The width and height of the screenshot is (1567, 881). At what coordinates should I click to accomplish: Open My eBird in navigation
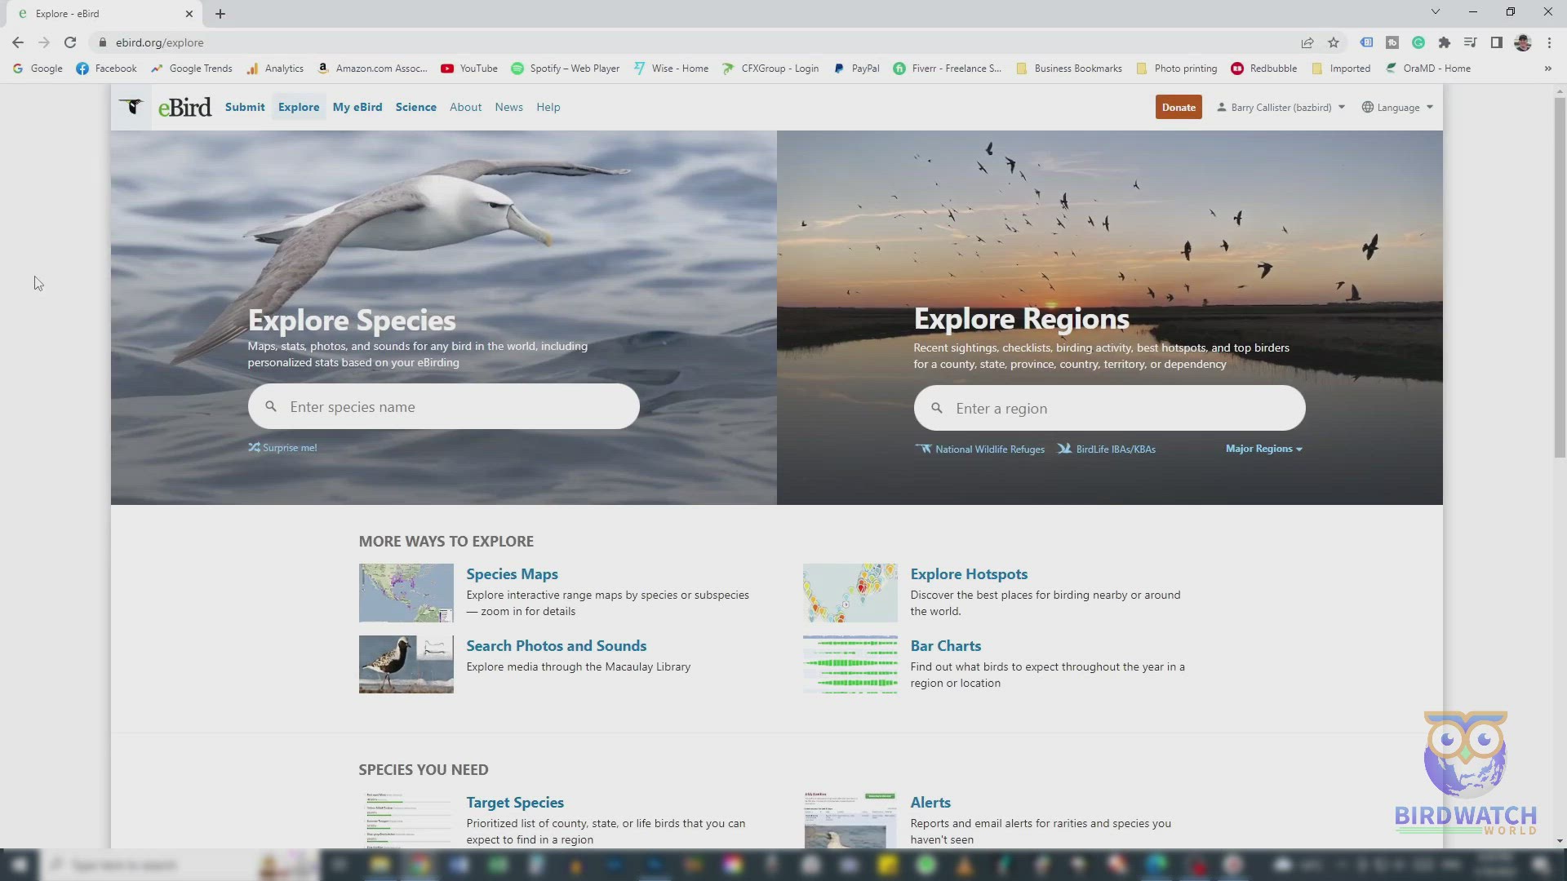(x=357, y=107)
